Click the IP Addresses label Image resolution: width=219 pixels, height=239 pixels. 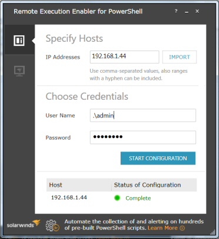pos(63,57)
